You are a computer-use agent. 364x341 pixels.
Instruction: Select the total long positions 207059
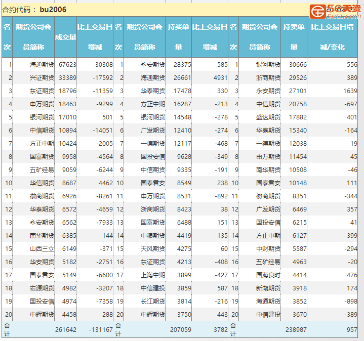coord(181,330)
